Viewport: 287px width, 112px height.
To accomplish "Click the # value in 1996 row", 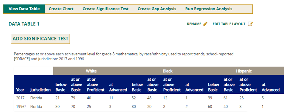I will (187, 106).
